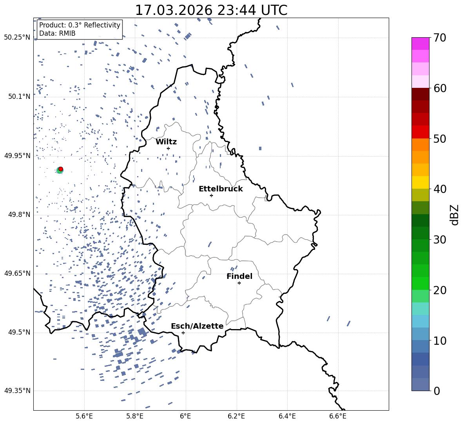This screenshot has width=464, height=424.
Task: Select the Ettelbruck city label
Action: [221, 189]
